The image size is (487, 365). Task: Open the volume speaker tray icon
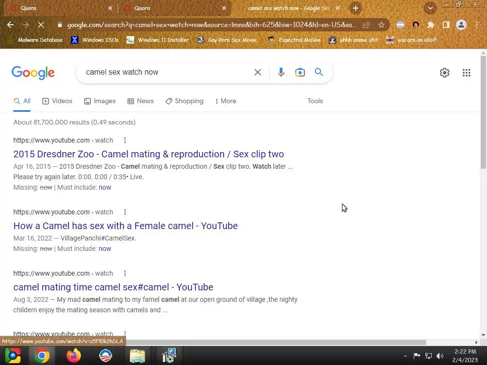pos(440,355)
